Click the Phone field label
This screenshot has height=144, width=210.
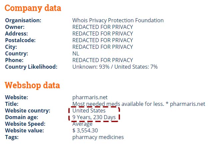[14, 60]
